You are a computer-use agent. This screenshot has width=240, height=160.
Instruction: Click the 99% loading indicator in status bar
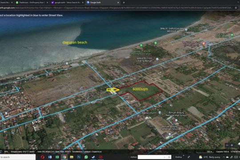click(6, 152)
